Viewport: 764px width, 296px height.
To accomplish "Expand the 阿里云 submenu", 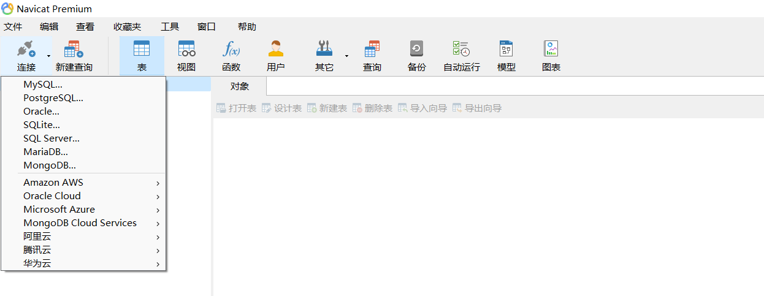I will (83, 237).
